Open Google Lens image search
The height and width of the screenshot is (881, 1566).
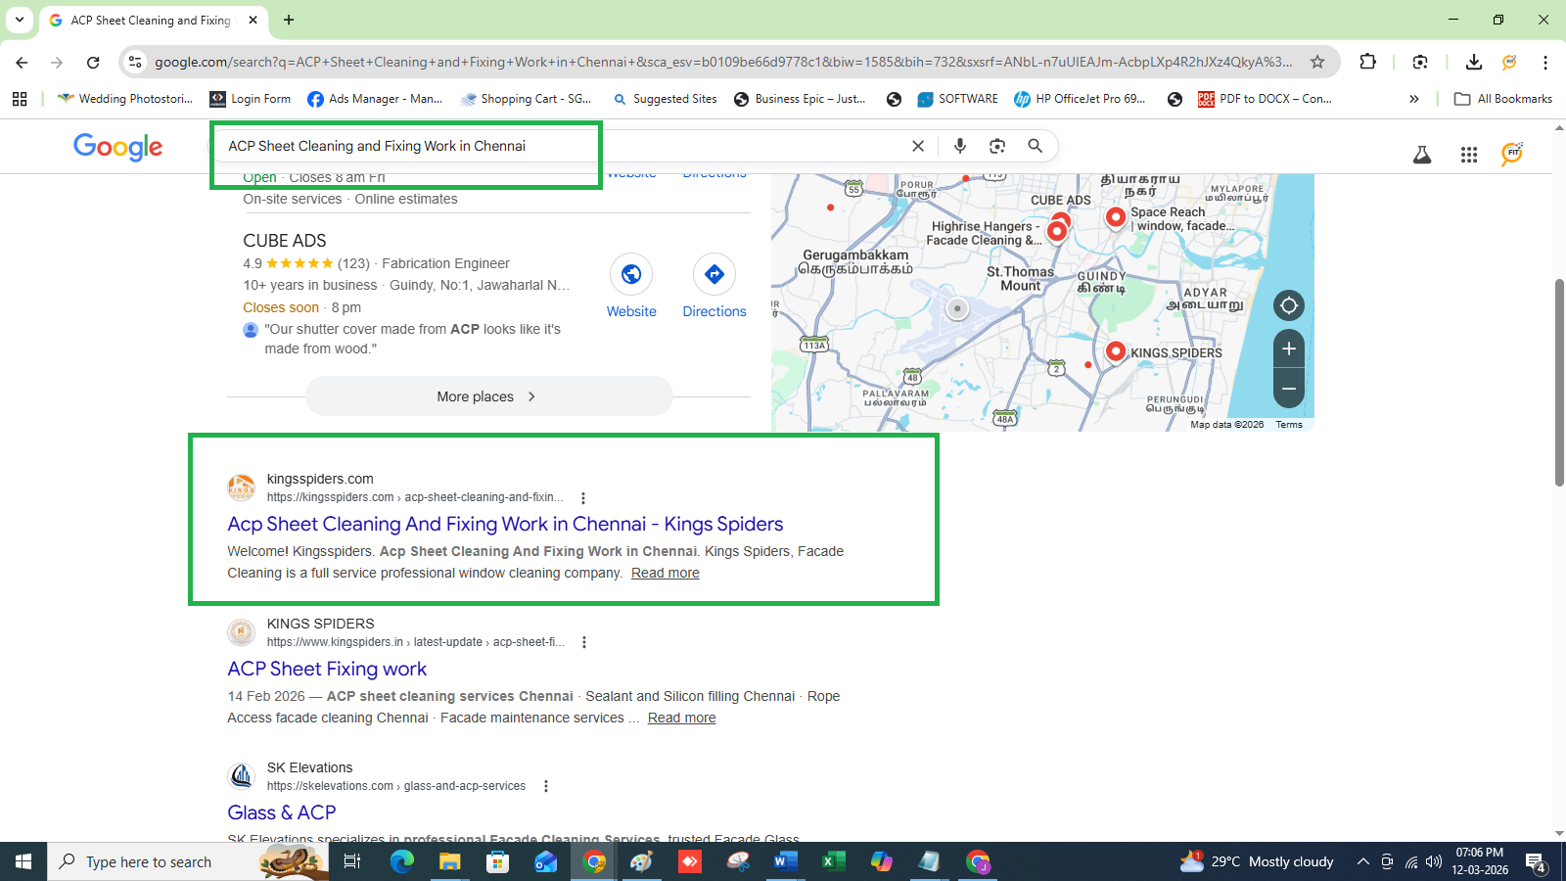pos(996,146)
